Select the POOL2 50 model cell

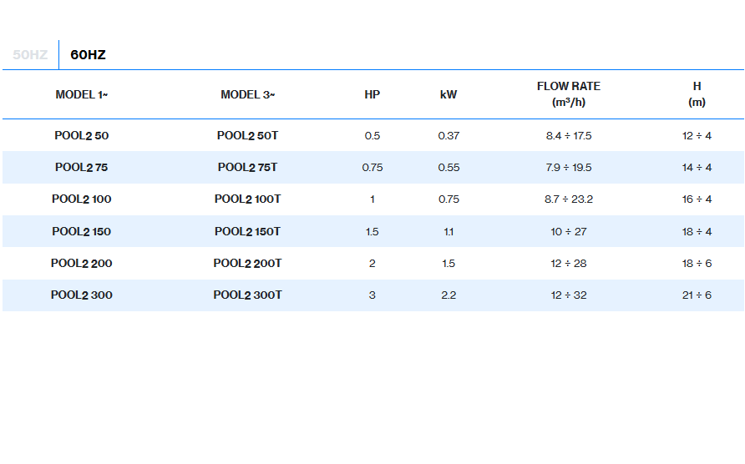pos(81,136)
